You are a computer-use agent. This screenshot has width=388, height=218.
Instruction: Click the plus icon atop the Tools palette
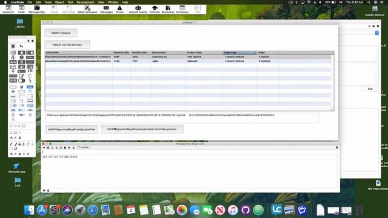(28, 41)
